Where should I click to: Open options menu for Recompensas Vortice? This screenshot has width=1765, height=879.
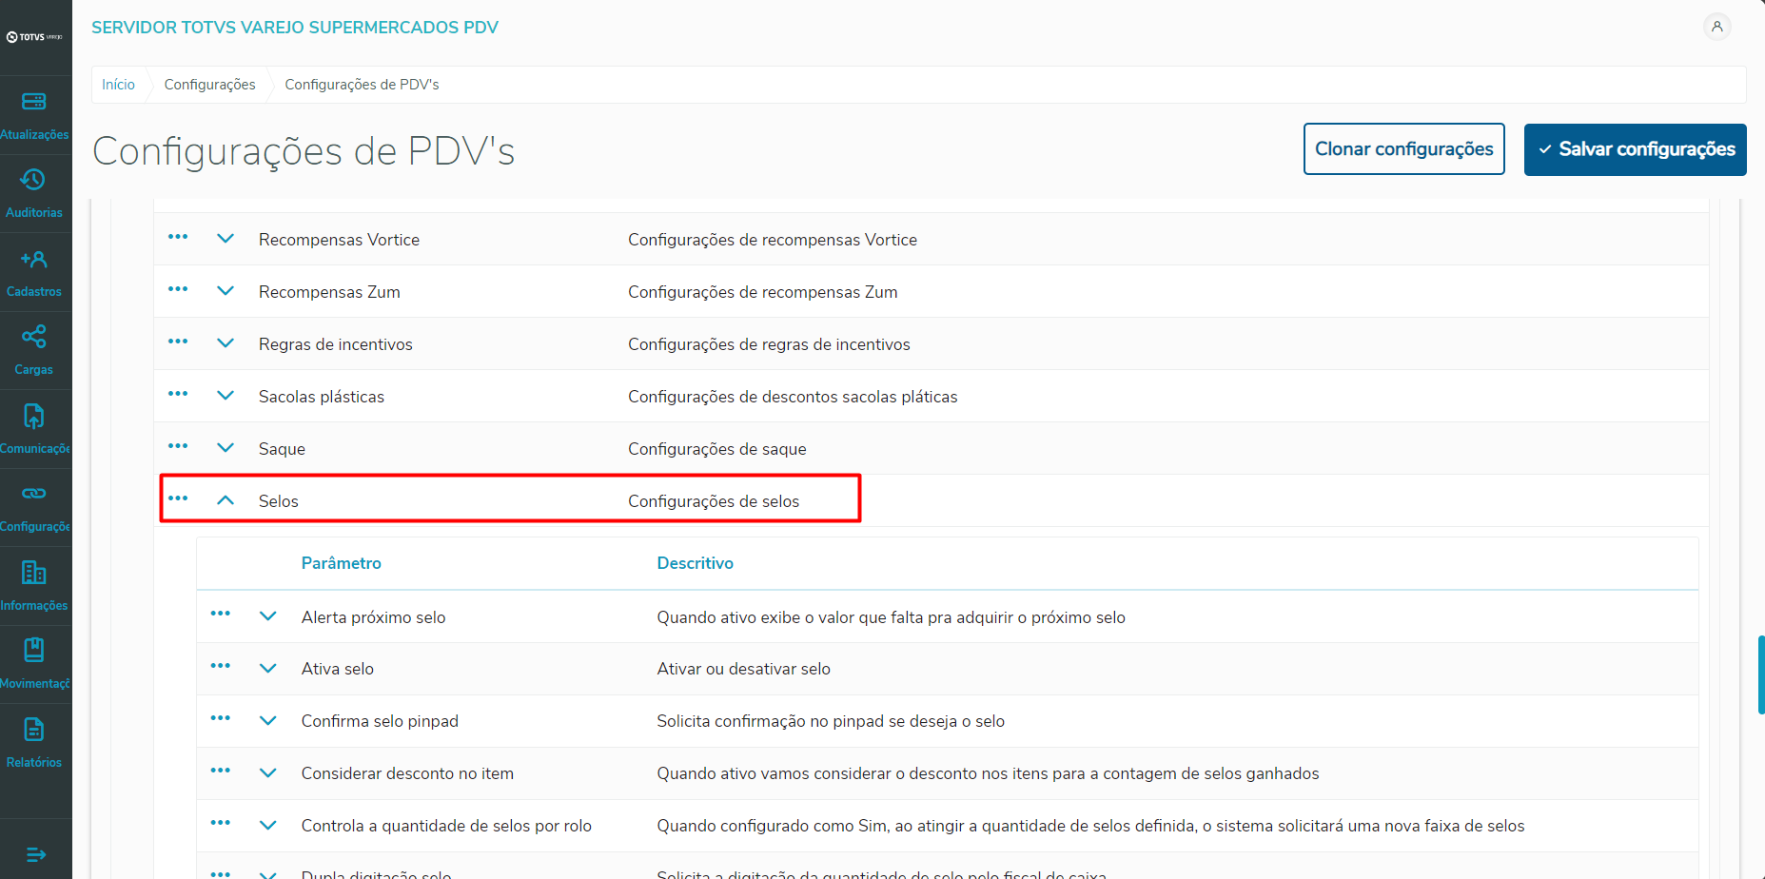coord(178,237)
